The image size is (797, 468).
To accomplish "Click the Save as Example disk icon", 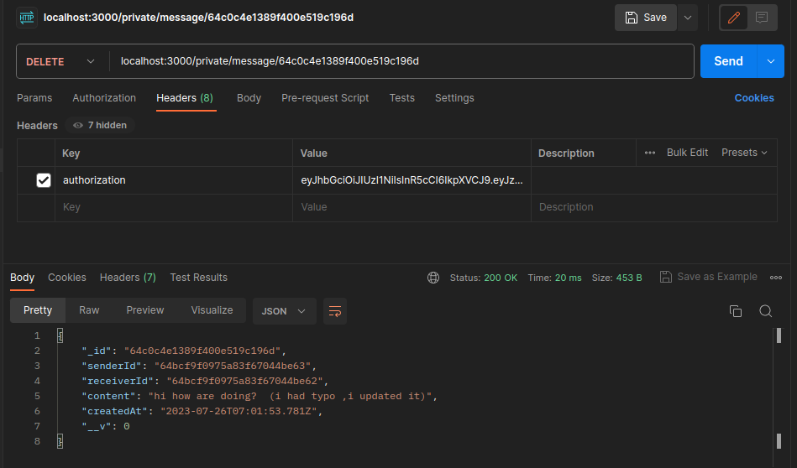I will pos(665,277).
